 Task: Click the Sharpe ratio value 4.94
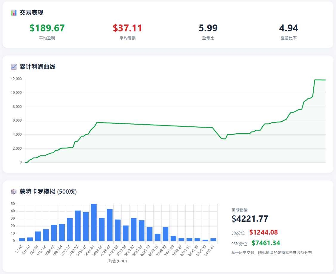coord(289,28)
